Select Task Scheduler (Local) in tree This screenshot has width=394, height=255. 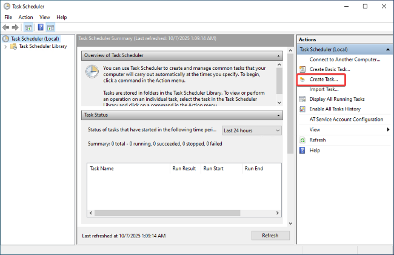pos(34,38)
